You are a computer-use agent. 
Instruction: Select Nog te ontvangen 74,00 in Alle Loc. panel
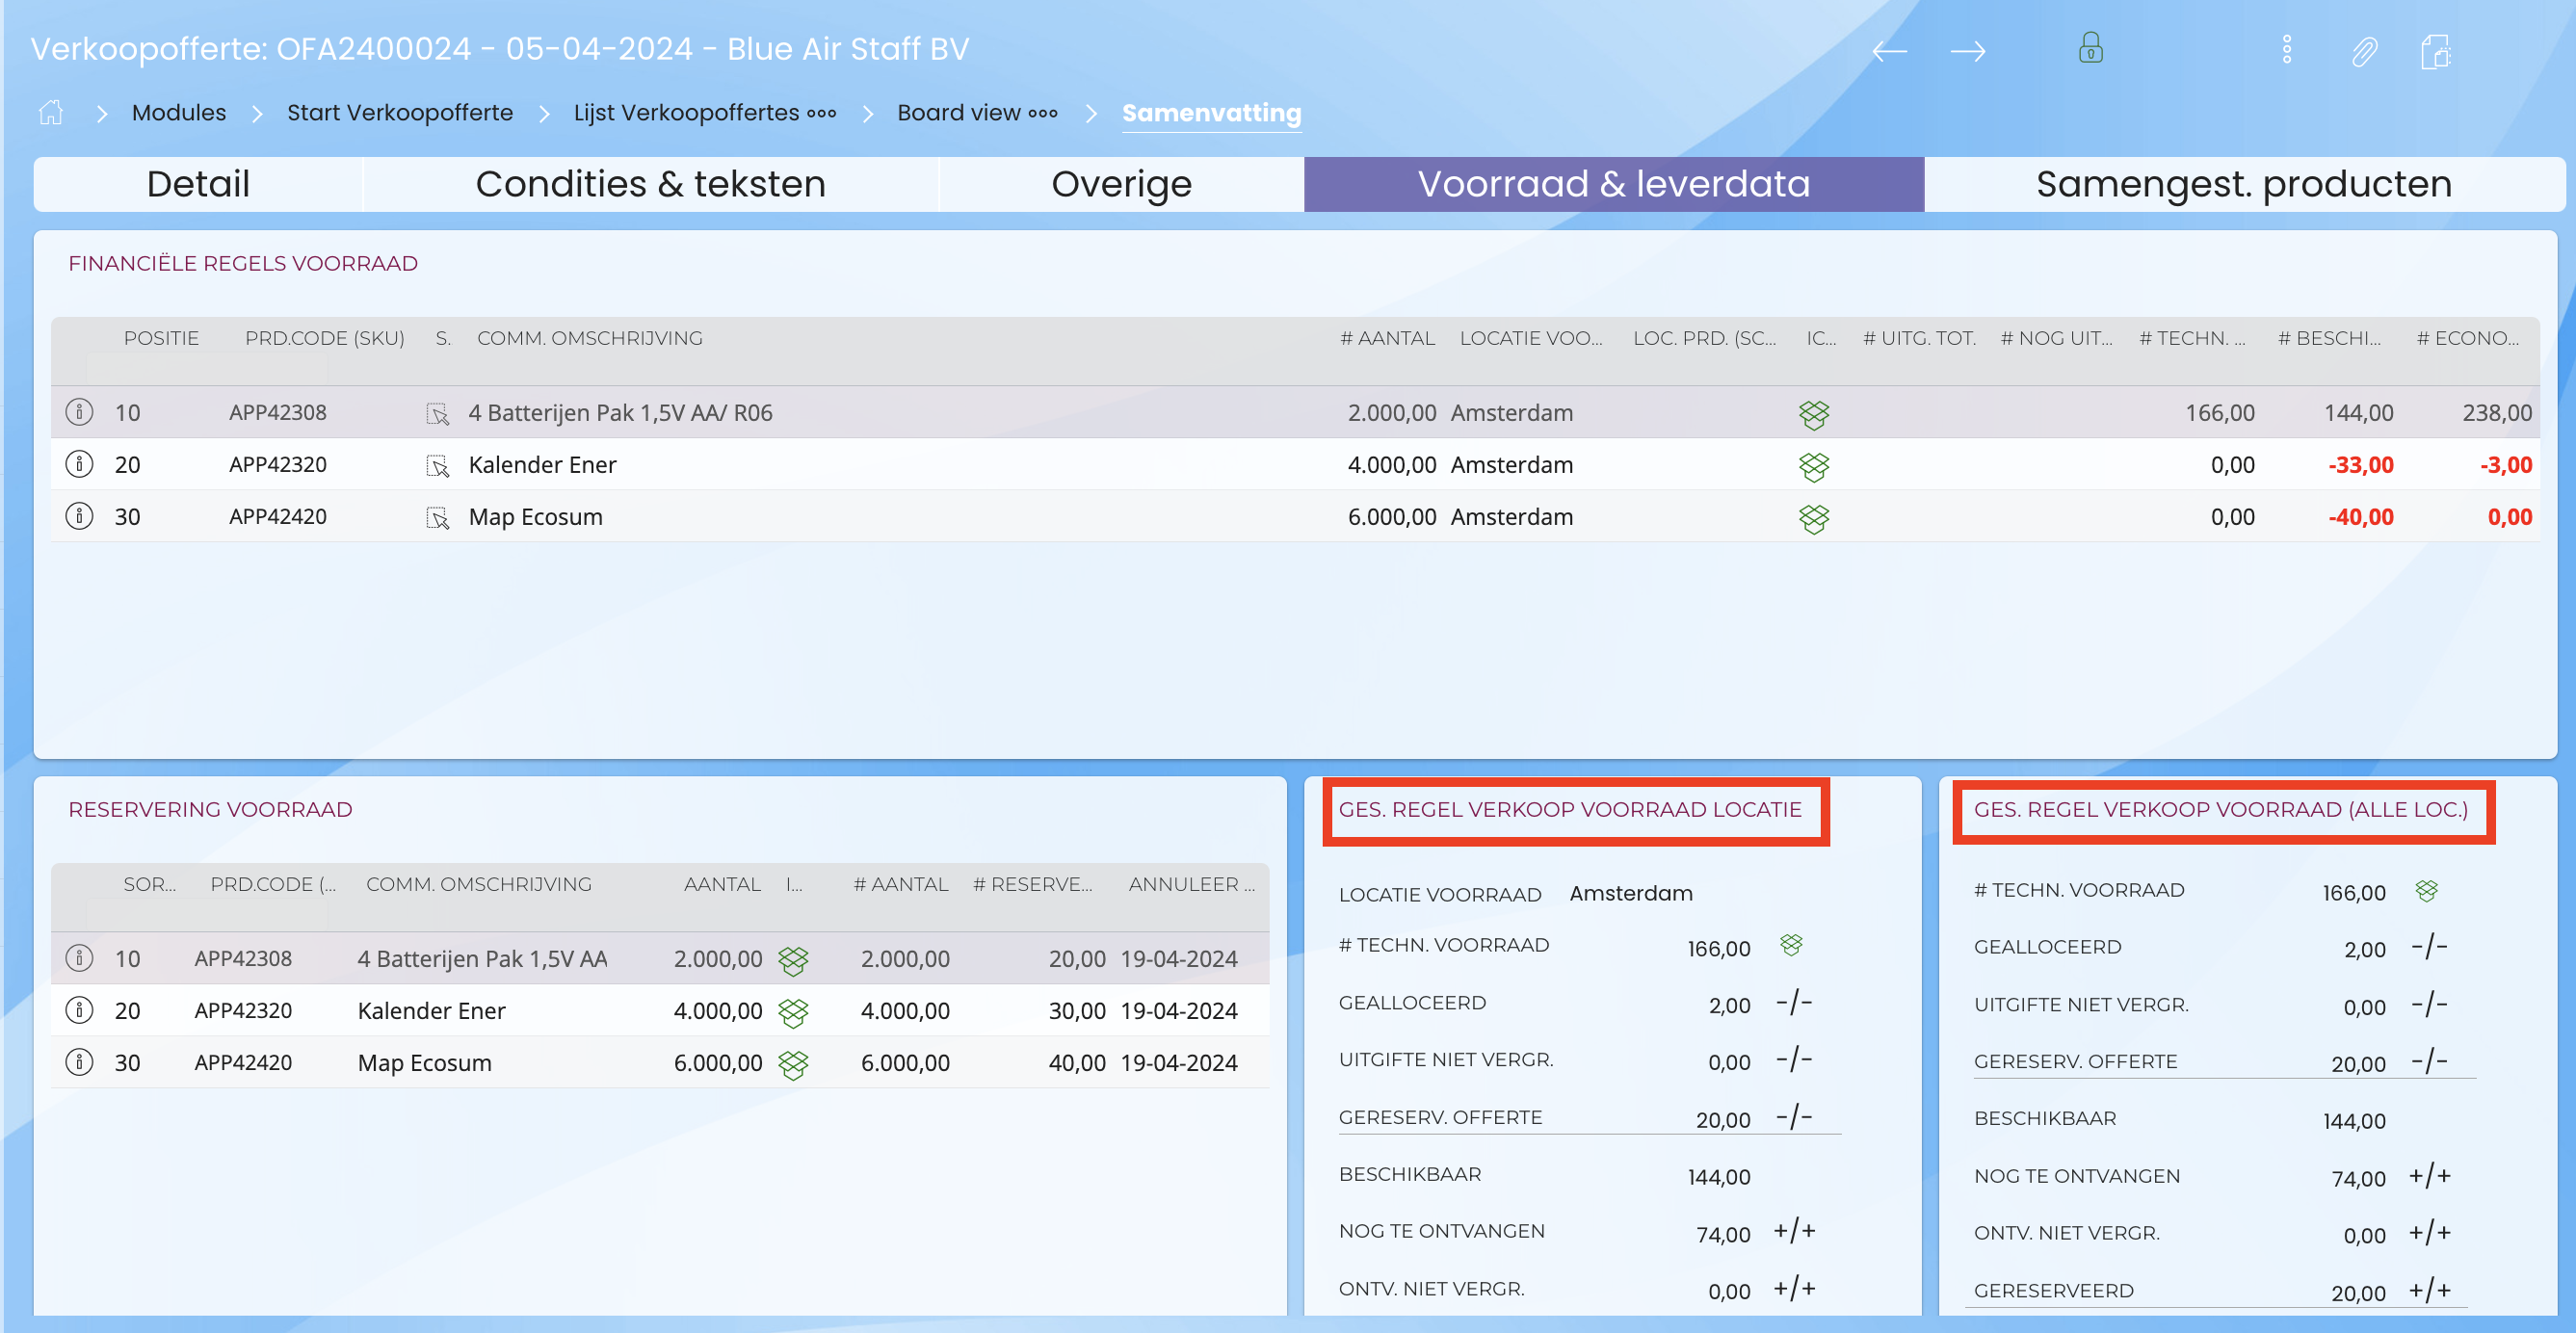pyautogui.click(x=2358, y=1179)
